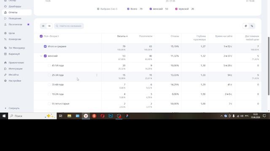Click inside the Найти по названию search field
Screen dimensions: 270x151
pos(69,26)
